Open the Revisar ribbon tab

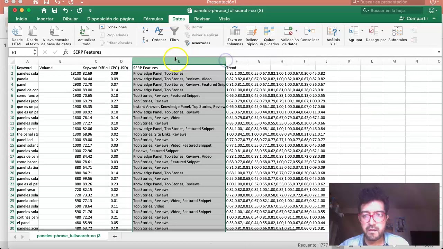click(x=202, y=19)
